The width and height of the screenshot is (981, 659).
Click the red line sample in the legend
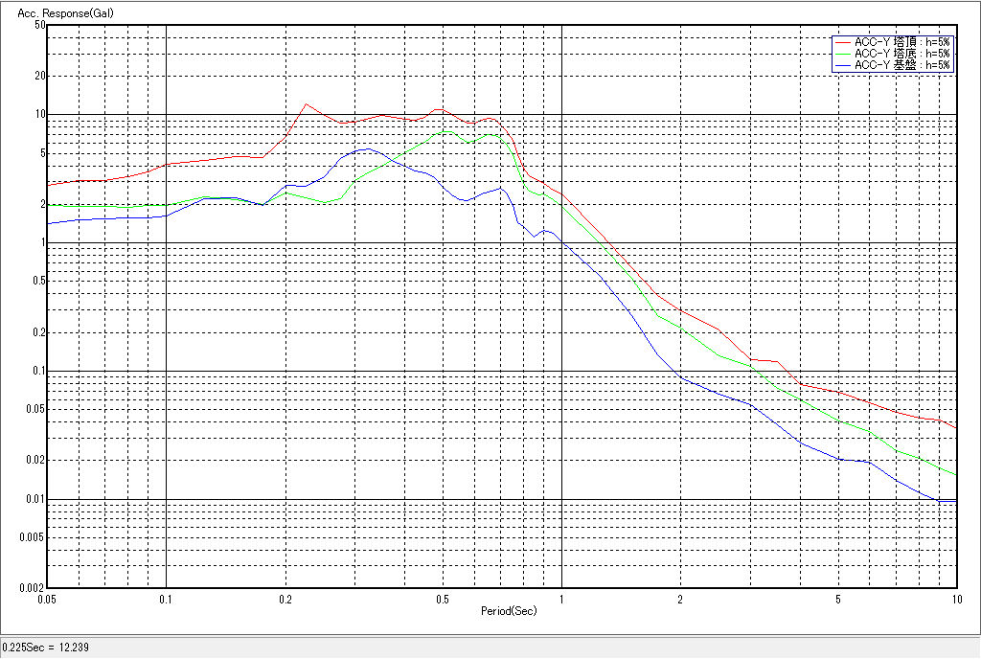(x=842, y=42)
